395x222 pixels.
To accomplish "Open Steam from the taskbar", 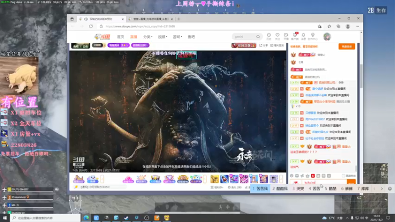I will pyautogui.click(x=126, y=218).
